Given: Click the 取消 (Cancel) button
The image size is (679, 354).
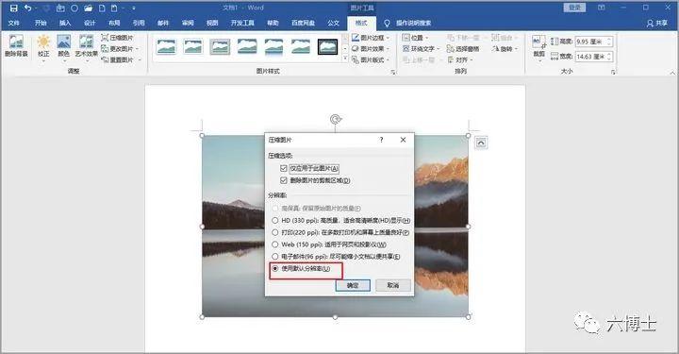Looking at the screenshot, I should tap(392, 285).
